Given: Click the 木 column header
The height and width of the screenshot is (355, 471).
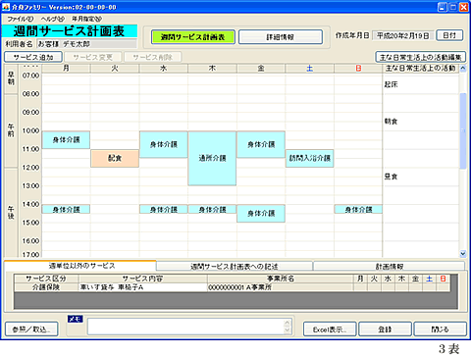Looking at the screenshot, I should [212, 69].
